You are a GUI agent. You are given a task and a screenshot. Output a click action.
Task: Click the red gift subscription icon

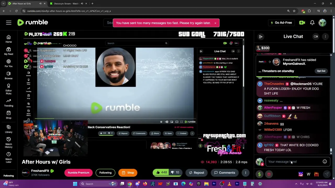[x=269, y=174]
